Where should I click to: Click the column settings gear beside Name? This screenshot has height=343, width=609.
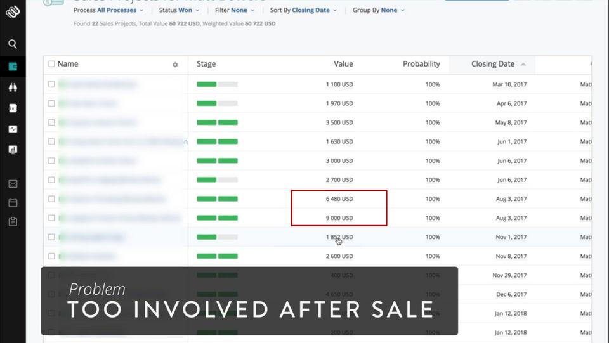(175, 65)
